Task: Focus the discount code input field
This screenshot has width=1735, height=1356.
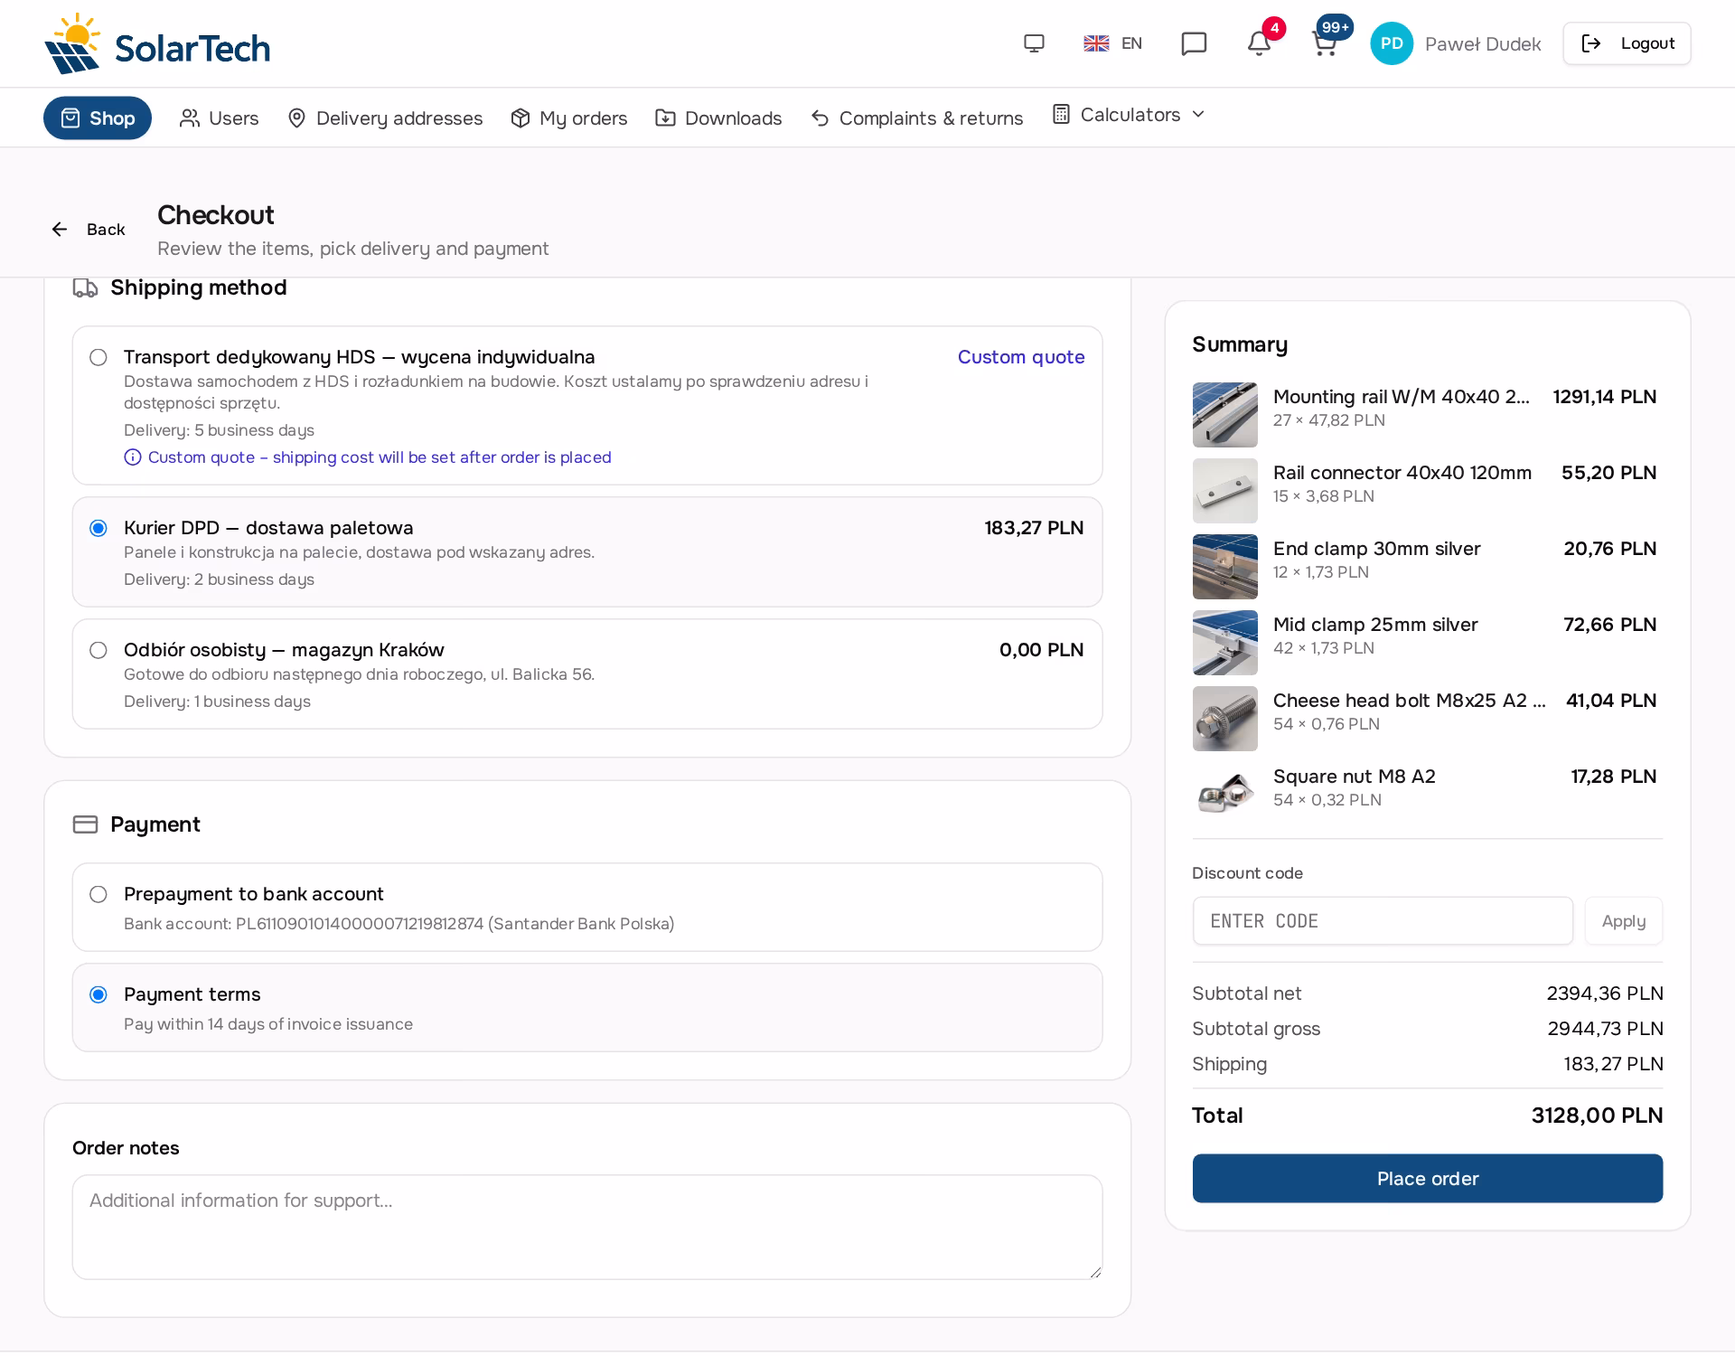Action: (1383, 921)
